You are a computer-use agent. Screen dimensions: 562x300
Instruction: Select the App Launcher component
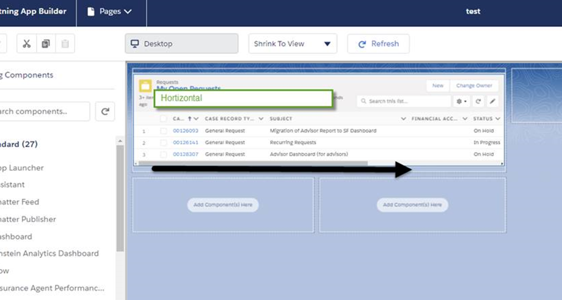[x=22, y=168]
